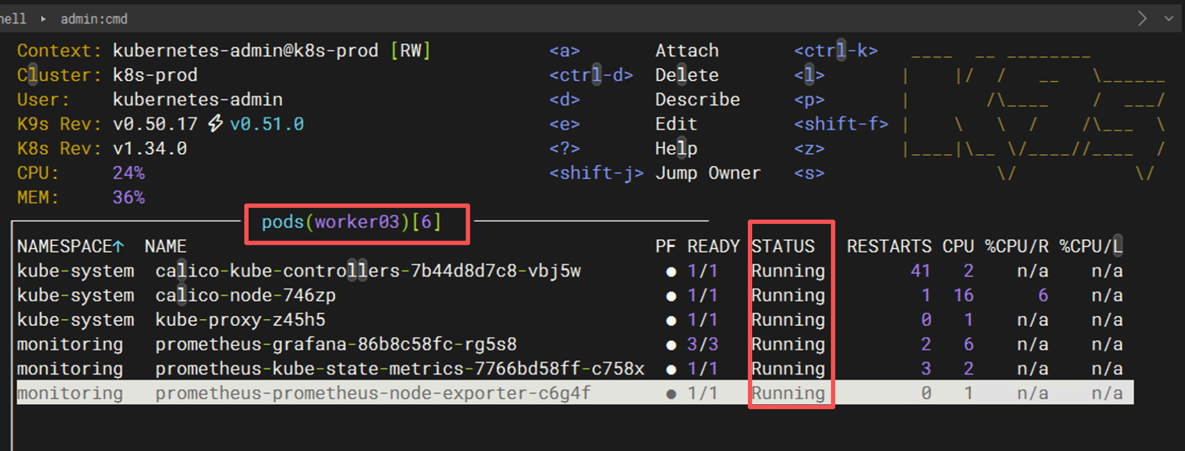Click the <d> Describe shortcut

pos(644,100)
